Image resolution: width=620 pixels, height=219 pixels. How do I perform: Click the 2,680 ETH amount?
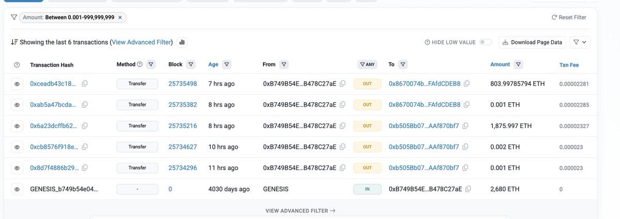[505, 189]
